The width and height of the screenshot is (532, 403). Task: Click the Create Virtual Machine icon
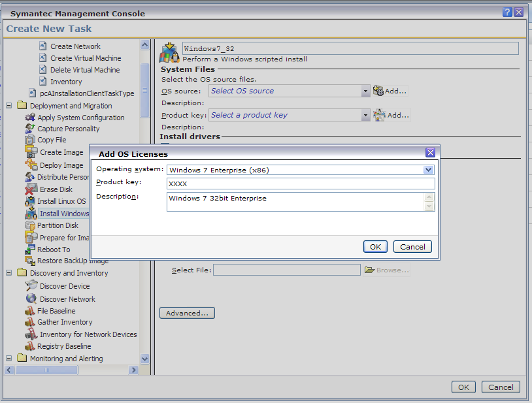[42, 58]
